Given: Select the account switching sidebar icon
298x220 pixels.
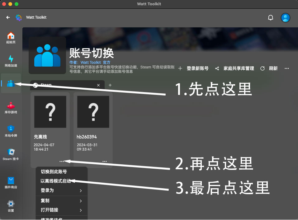Looking at the screenshot, I should (11, 83).
